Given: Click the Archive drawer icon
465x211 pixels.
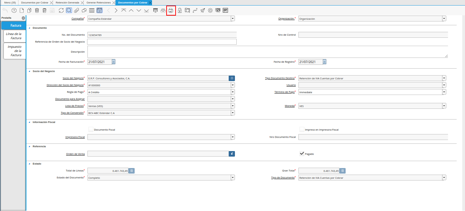Looking at the screenshot, I should point(163,10).
